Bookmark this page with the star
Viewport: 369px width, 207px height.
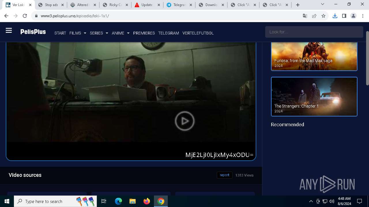(x=323, y=16)
